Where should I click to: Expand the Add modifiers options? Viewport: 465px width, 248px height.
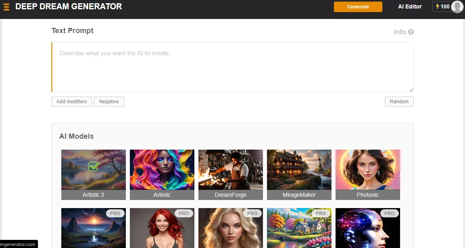[72, 102]
